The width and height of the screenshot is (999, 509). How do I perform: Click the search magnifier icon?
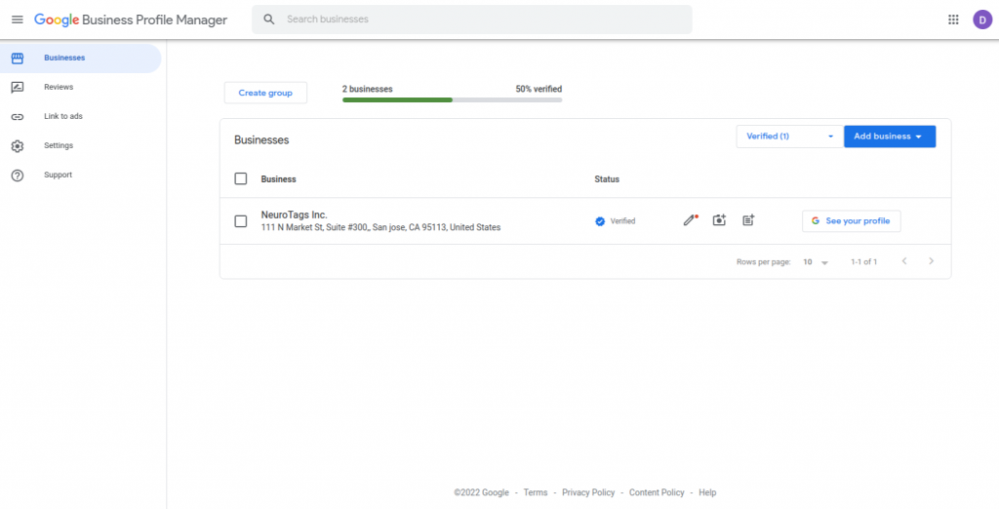point(269,20)
